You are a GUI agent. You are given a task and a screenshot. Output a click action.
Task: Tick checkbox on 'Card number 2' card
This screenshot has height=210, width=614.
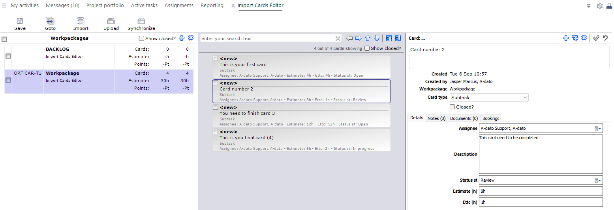(x=215, y=83)
